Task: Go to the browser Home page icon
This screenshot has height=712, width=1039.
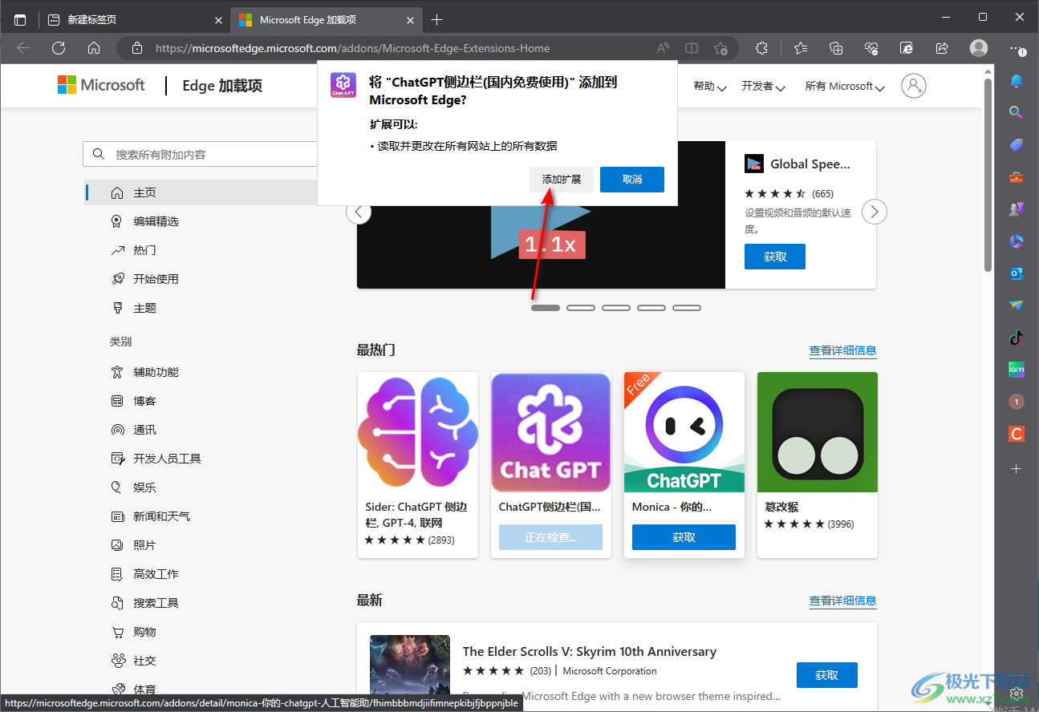Action: 94,48
